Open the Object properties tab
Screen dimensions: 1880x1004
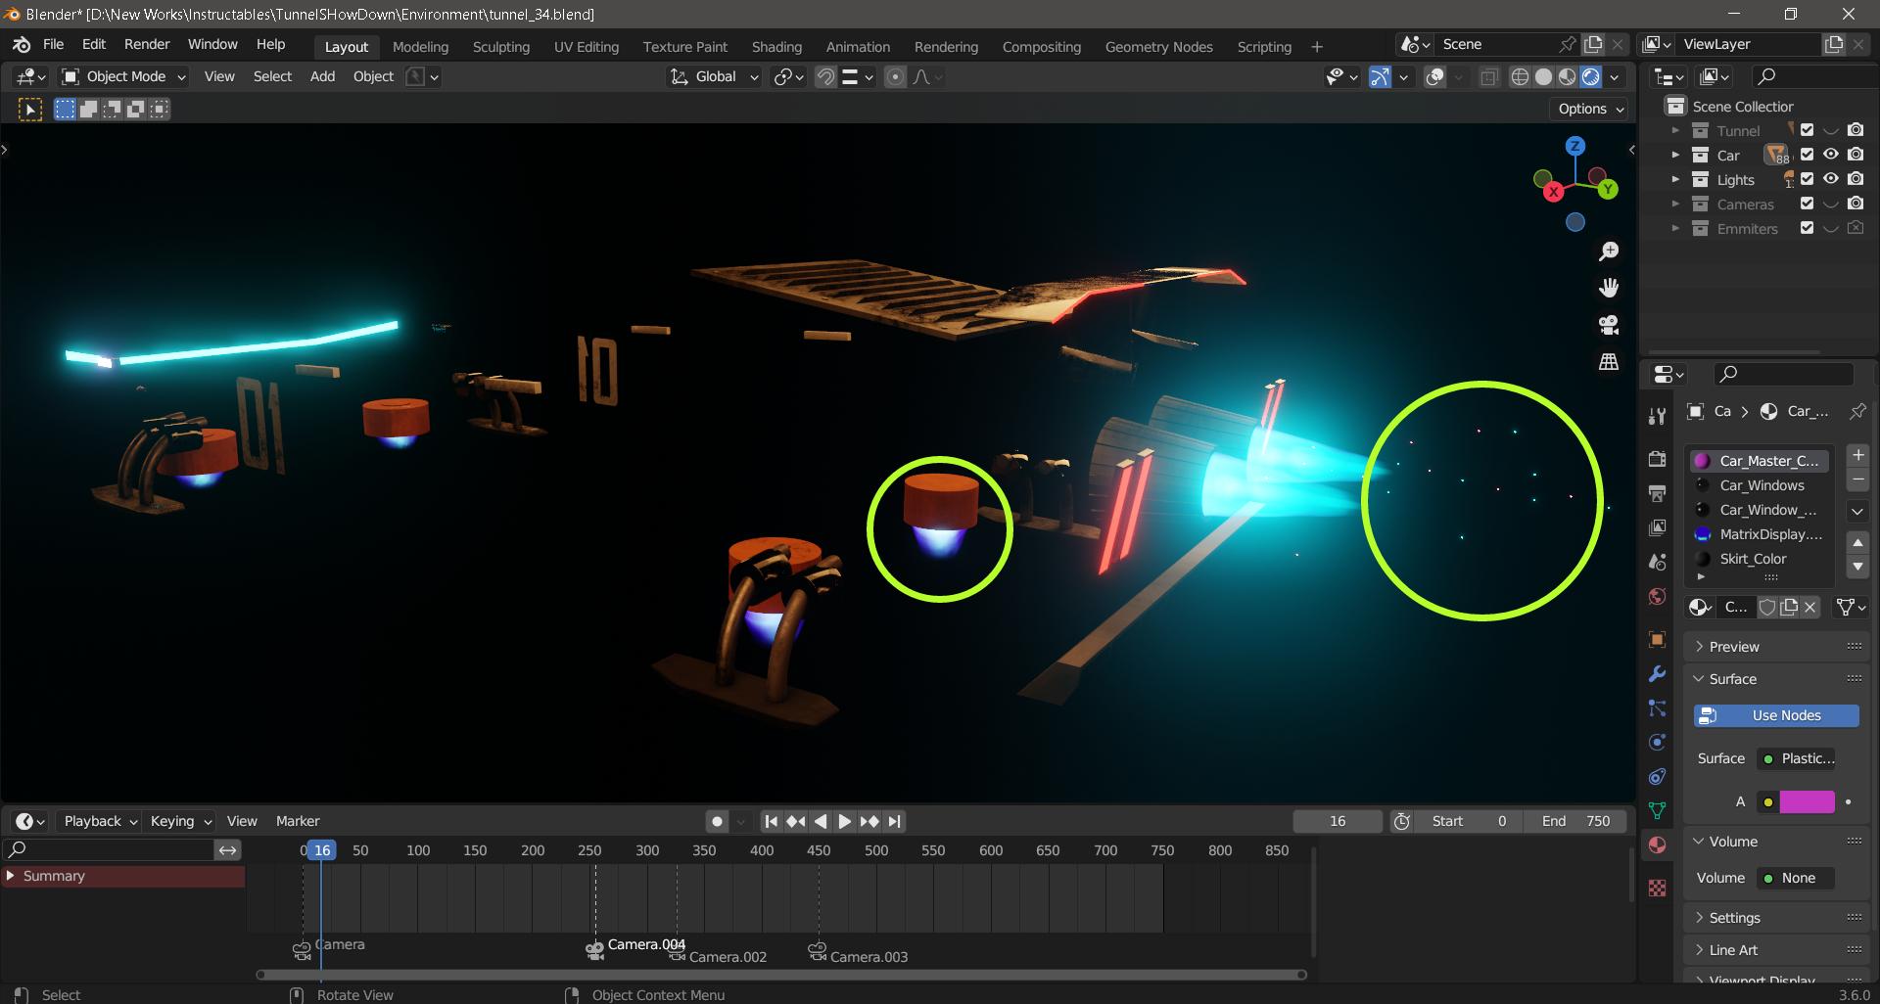click(x=1657, y=639)
